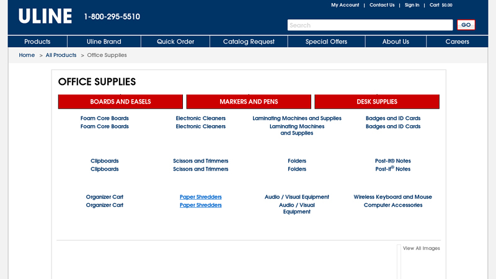This screenshot has width=496, height=279.
Task: Click the Markers and Pens red button
Action: (249, 102)
